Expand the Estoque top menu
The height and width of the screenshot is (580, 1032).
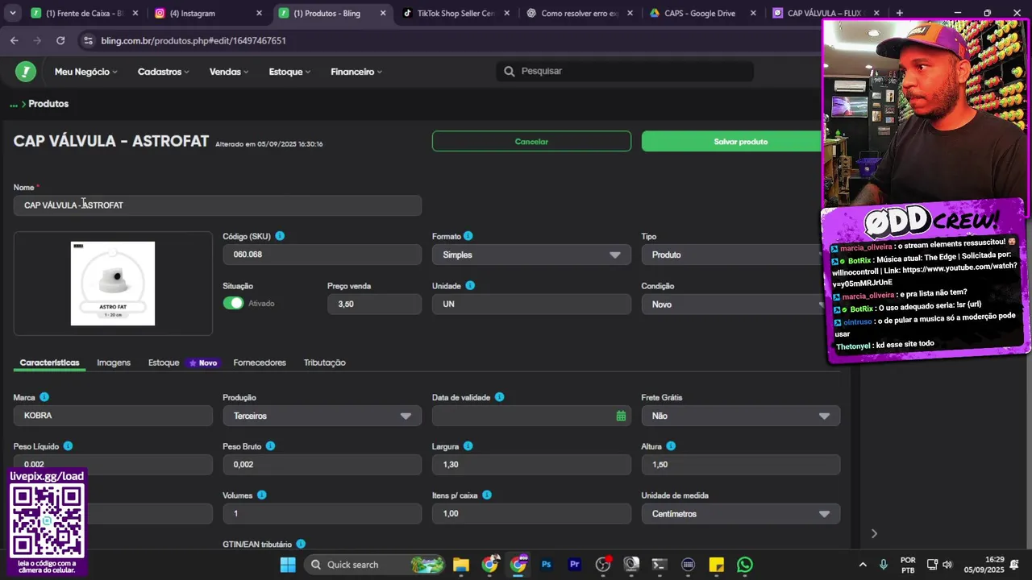click(x=289, y=72)
